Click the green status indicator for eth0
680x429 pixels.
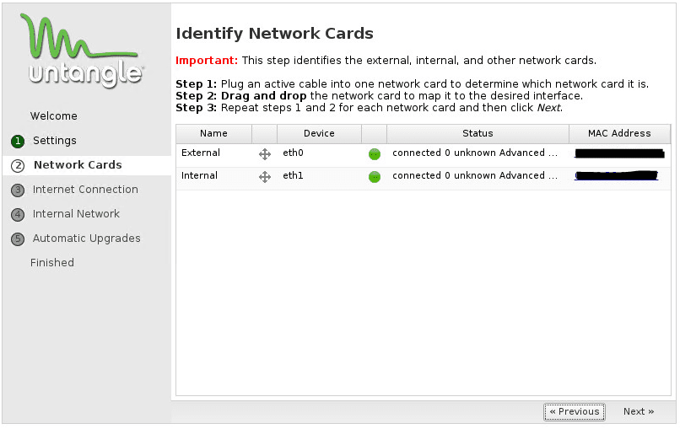[375, 154]
